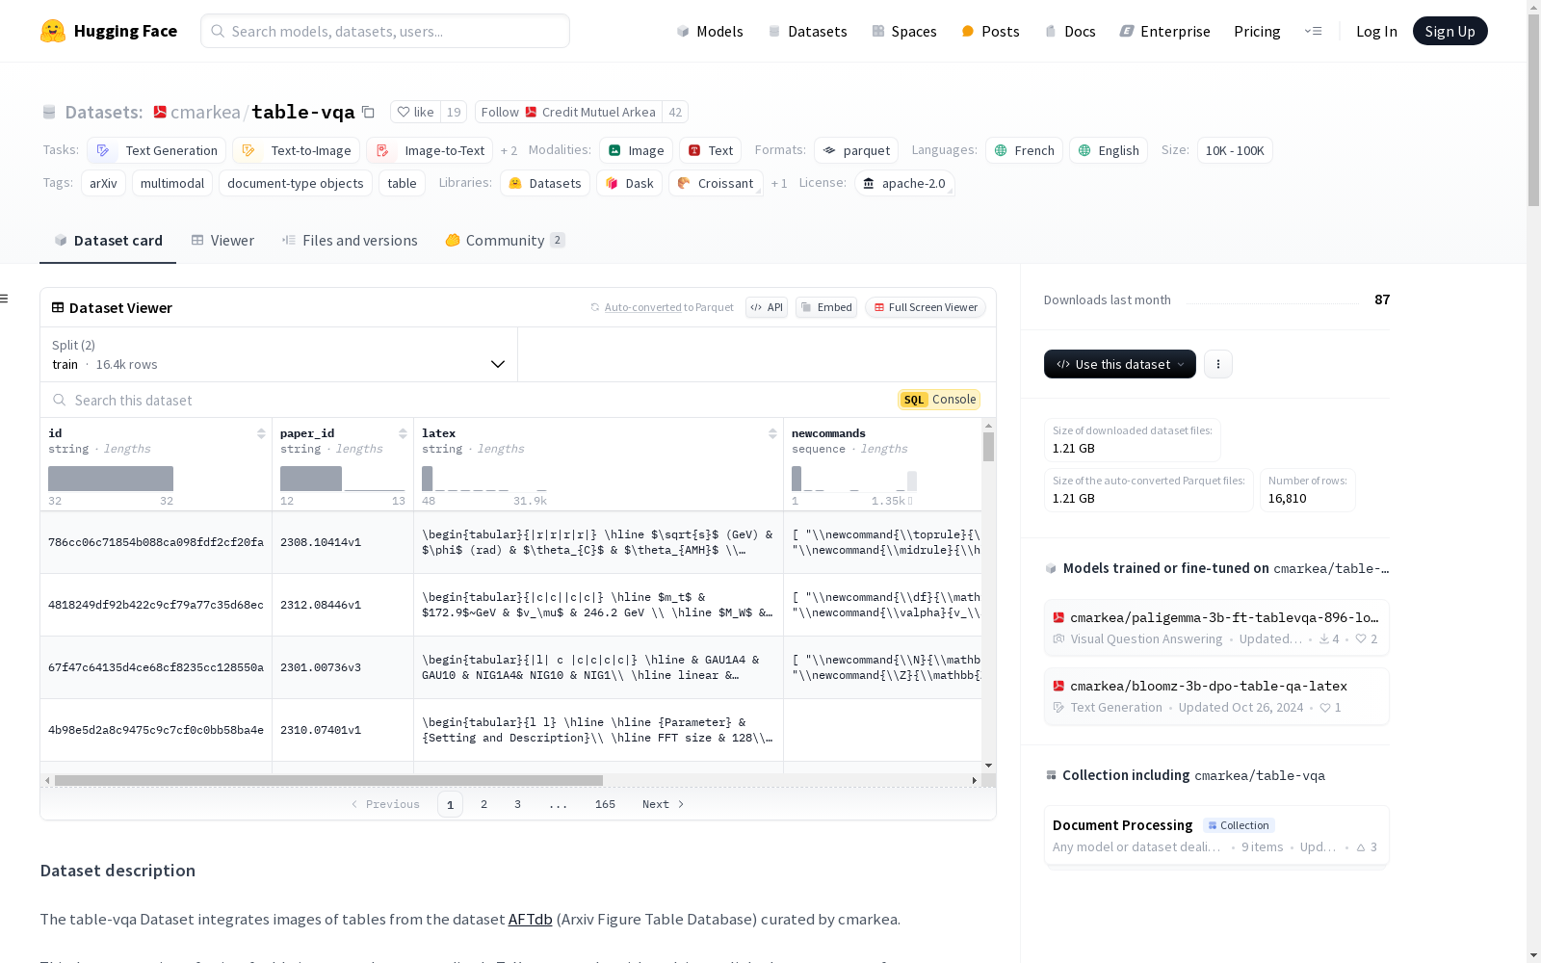The width and height of the screenshot is (1541, 963).
Task: Open the Datasets library tag
Action: (545, 183)
